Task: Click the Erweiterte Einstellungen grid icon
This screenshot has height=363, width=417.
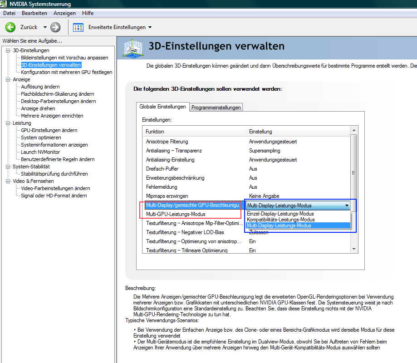Action: pos(78,27)
